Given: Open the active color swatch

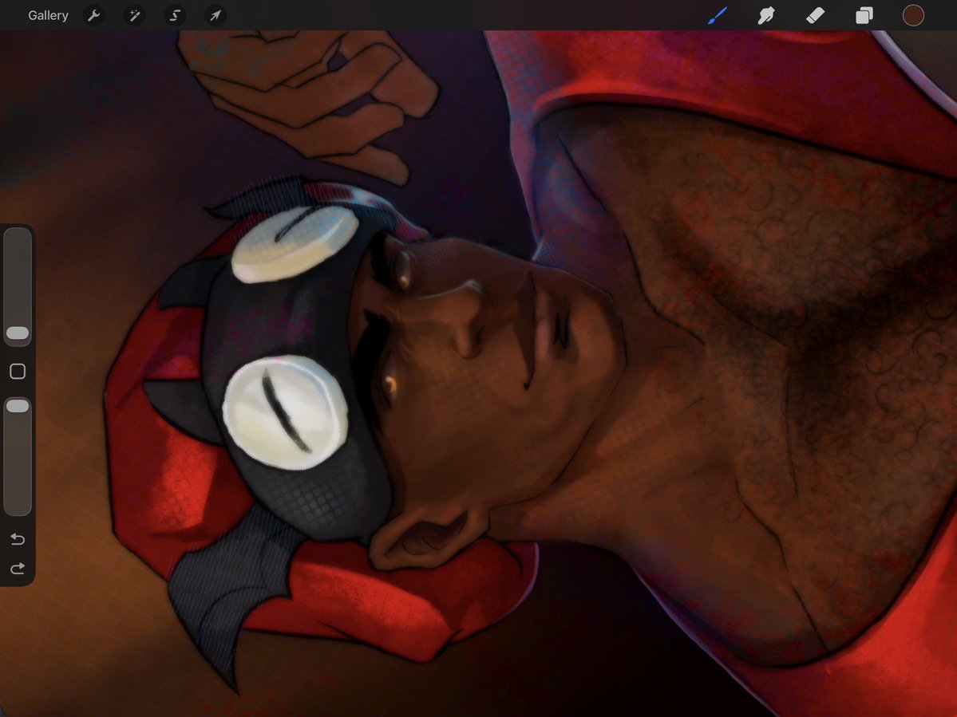Looking at the screenshot, I should [913, 15].
